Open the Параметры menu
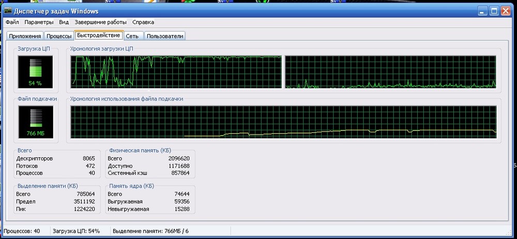 click(39, 22)
